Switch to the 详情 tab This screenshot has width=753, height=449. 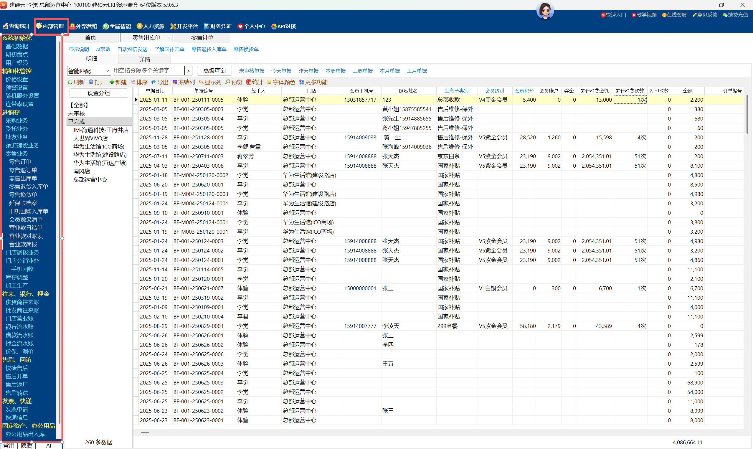144,59
